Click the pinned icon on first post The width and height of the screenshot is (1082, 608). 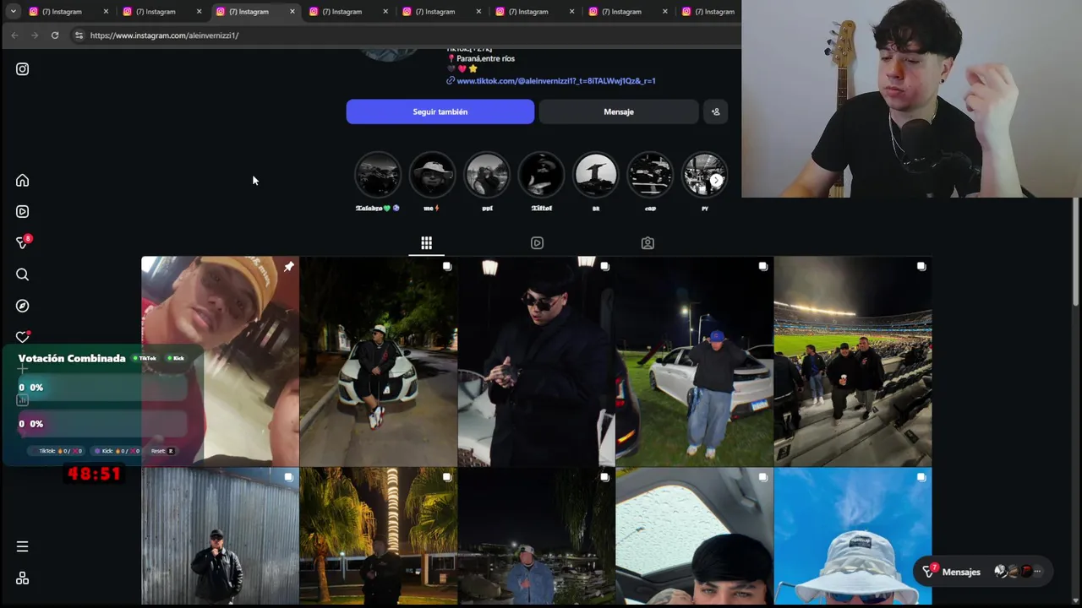288,267
